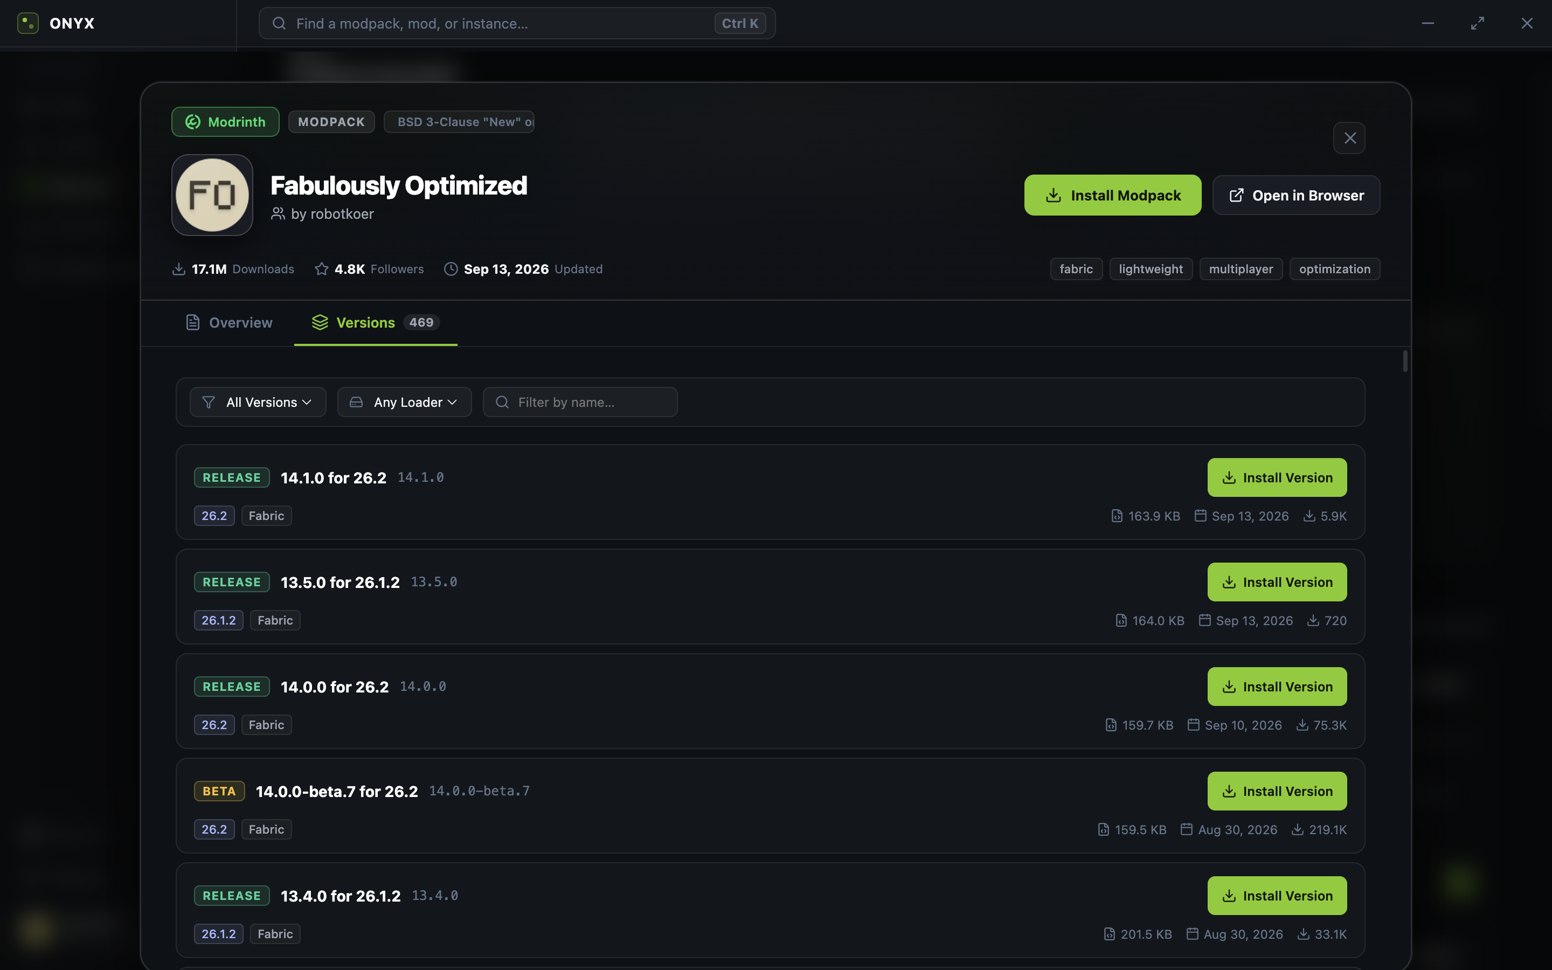Click the file size icon beside 163.9 KB
1552x970 pixels.
1117,516
